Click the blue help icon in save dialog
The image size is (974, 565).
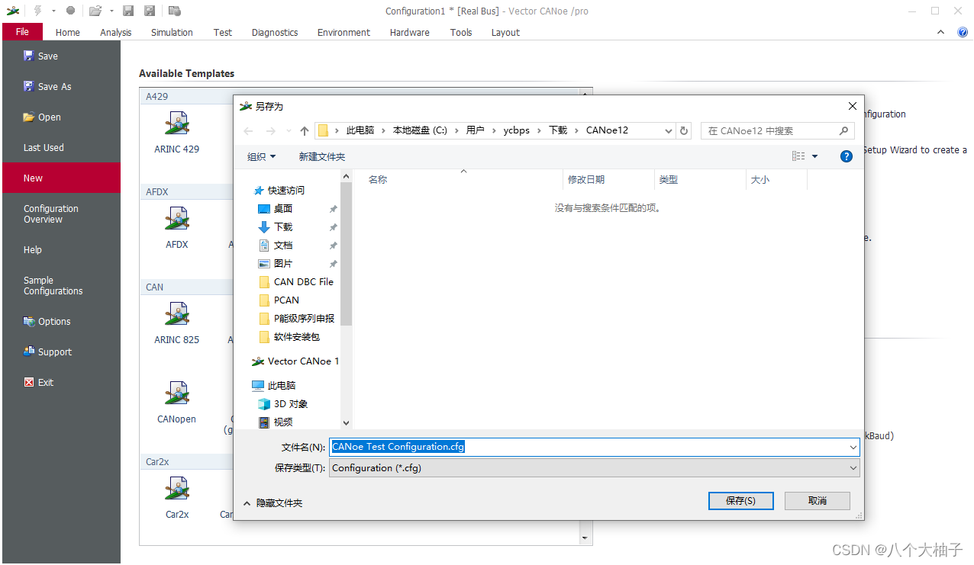coord(846,156)
